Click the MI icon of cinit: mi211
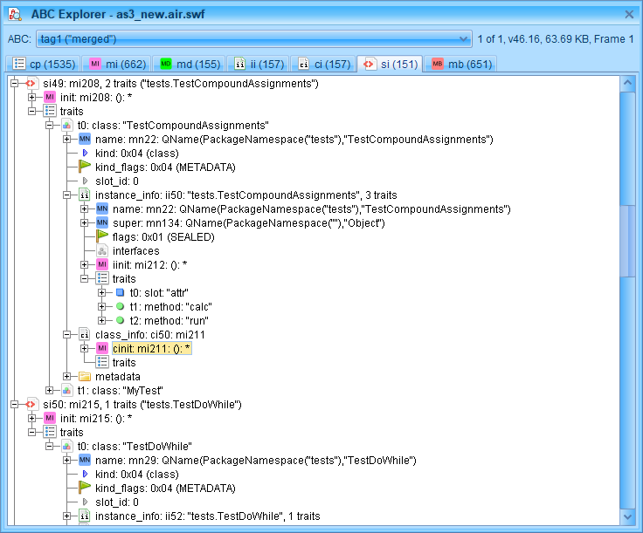This screenshot has width=643, height=533. (x=102, y=349)
